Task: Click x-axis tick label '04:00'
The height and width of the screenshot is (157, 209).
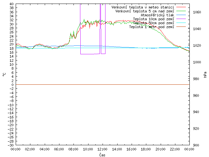Action: point(44,149)
